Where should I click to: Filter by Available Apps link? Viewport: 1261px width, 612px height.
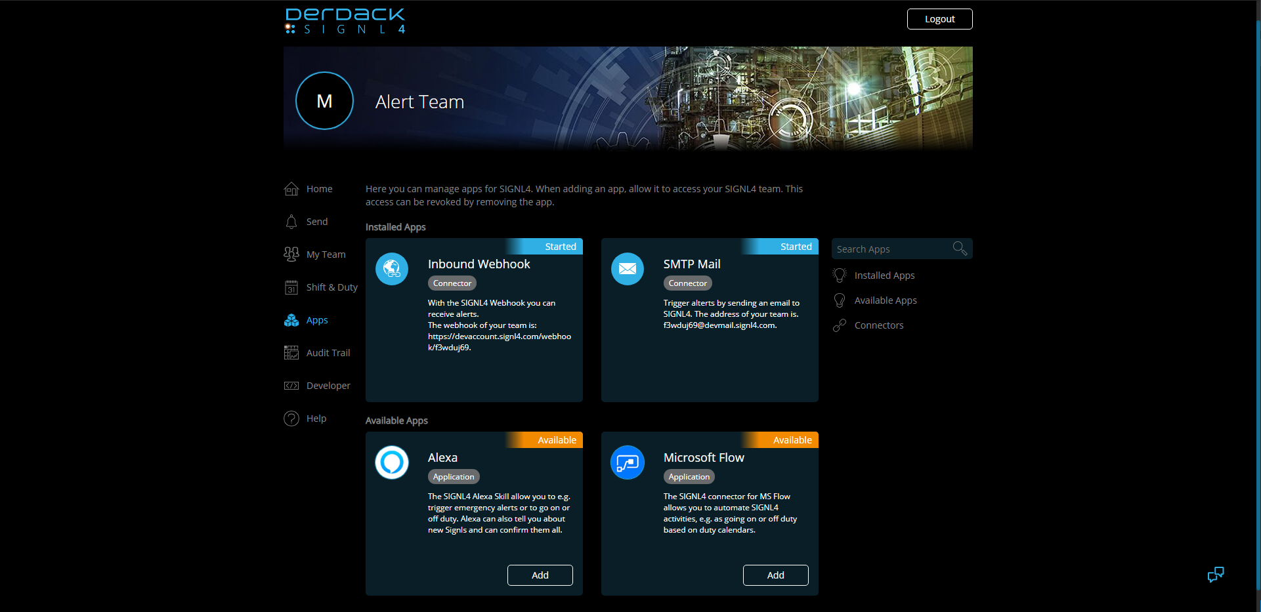pyautogui.click(x=886, y=300)
